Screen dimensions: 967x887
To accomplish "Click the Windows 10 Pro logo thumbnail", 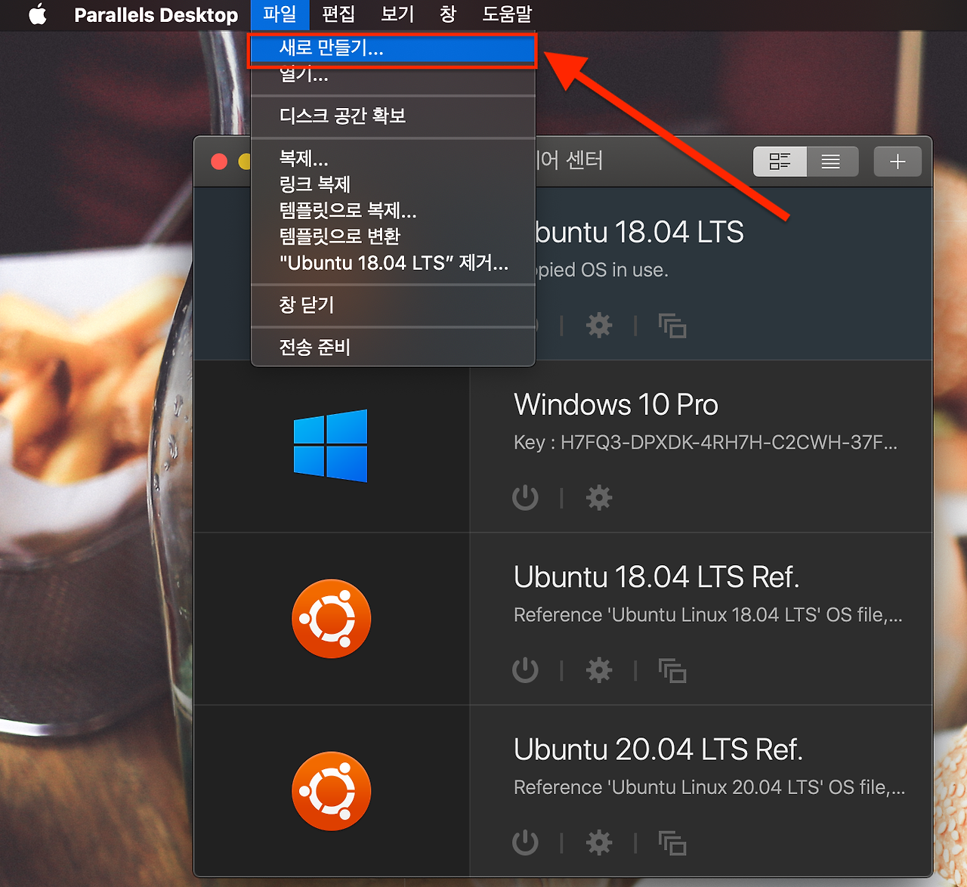I will (x=330, y=446).
